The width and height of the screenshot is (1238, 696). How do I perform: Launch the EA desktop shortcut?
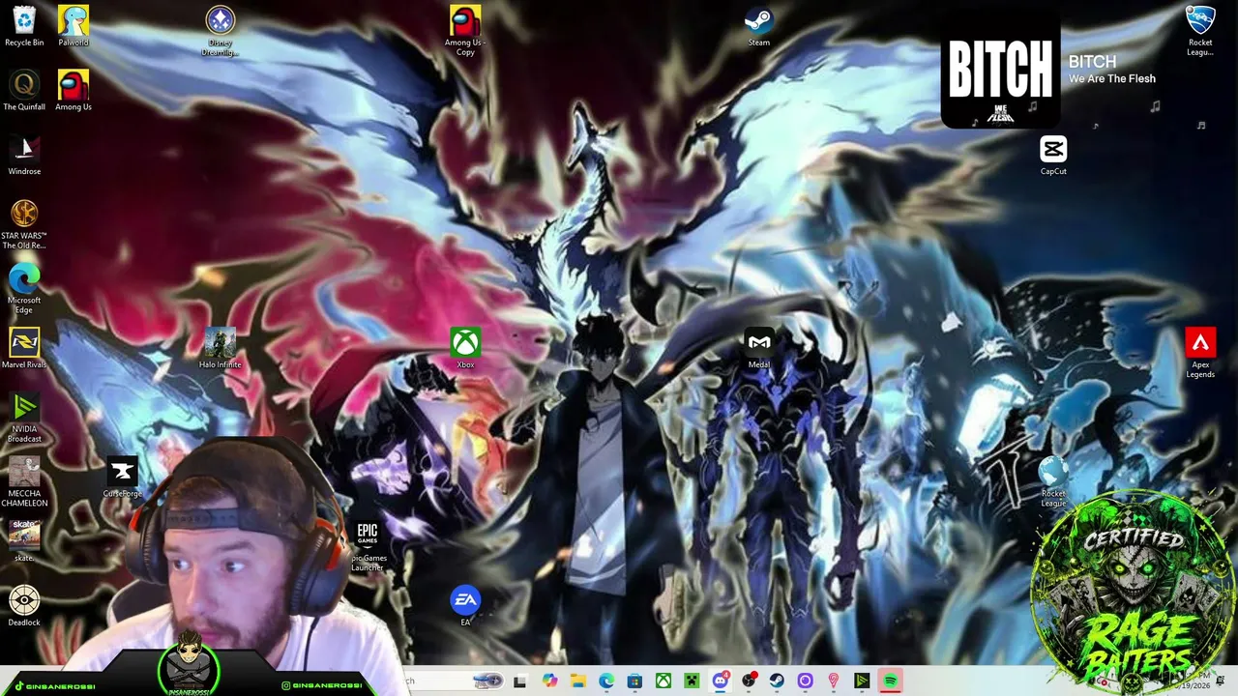coord(465,606)
